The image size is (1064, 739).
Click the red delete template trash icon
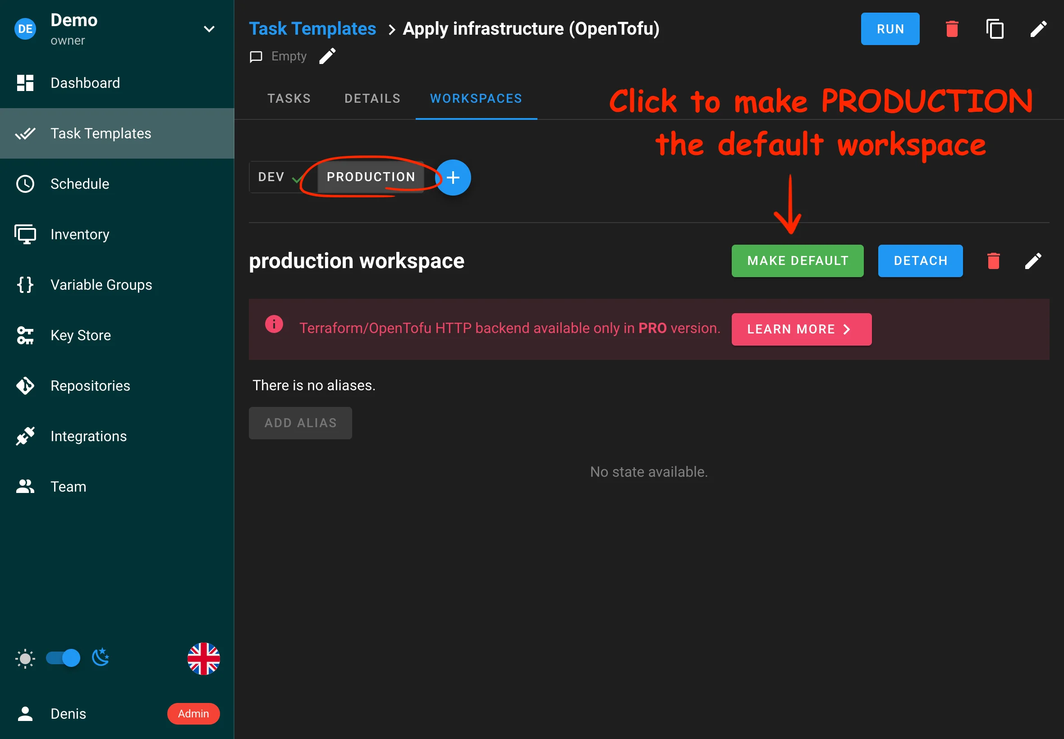tap(951, 29)
